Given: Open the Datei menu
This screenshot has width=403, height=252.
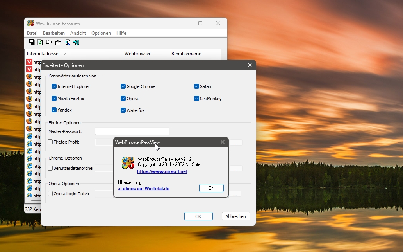Looking at the screenshot, I should (32, 33).
